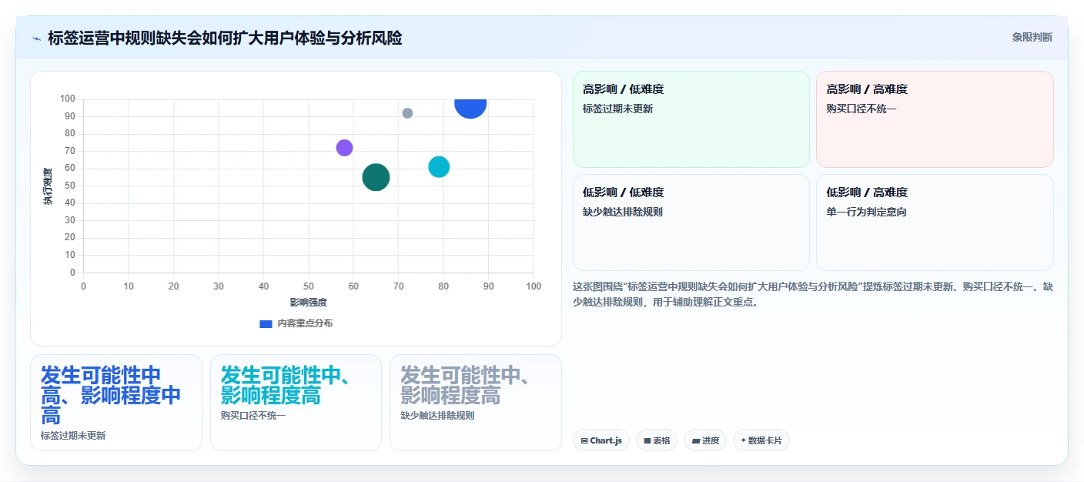Click the icon inside 表格 chip
This screenshot has height=482, width=1084.
tap(647, 441)
